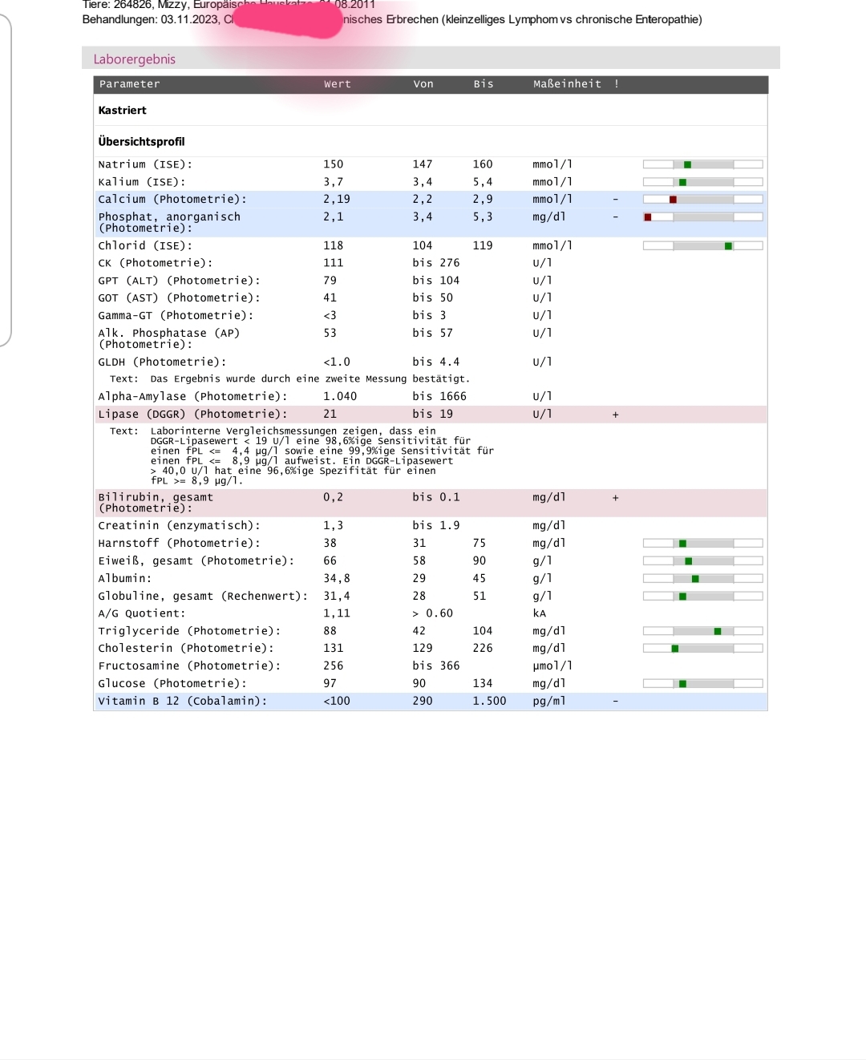This screenshot has height=1060, width=866.
Task: Click the GPT (ALT) value 79
Action: (330, 281)
